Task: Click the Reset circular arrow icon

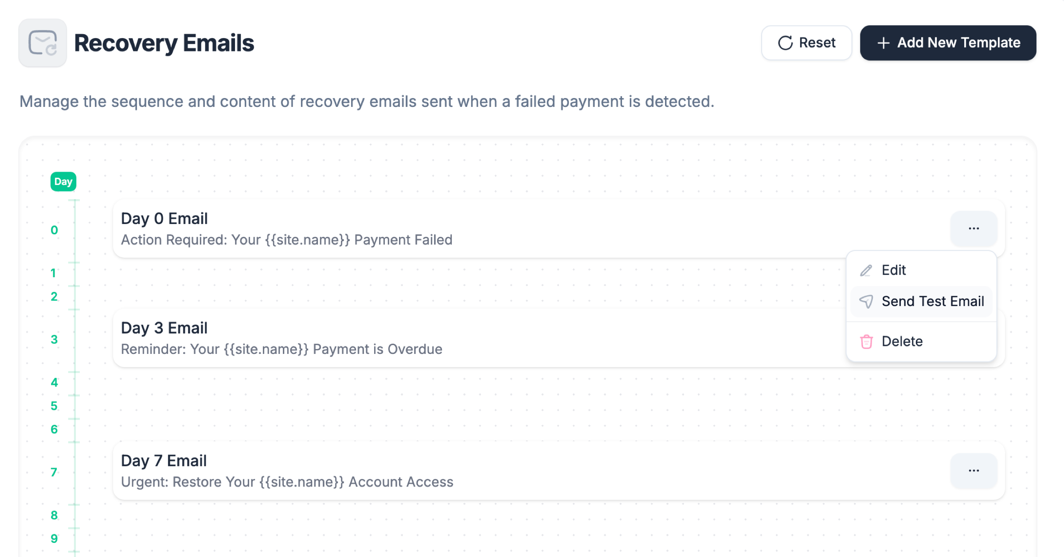Action: pos(785,43)
